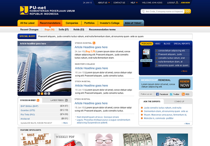Click the Stocks in Brief RSS icon
This screenshot has height=146, width=210.
click(38, 100)
